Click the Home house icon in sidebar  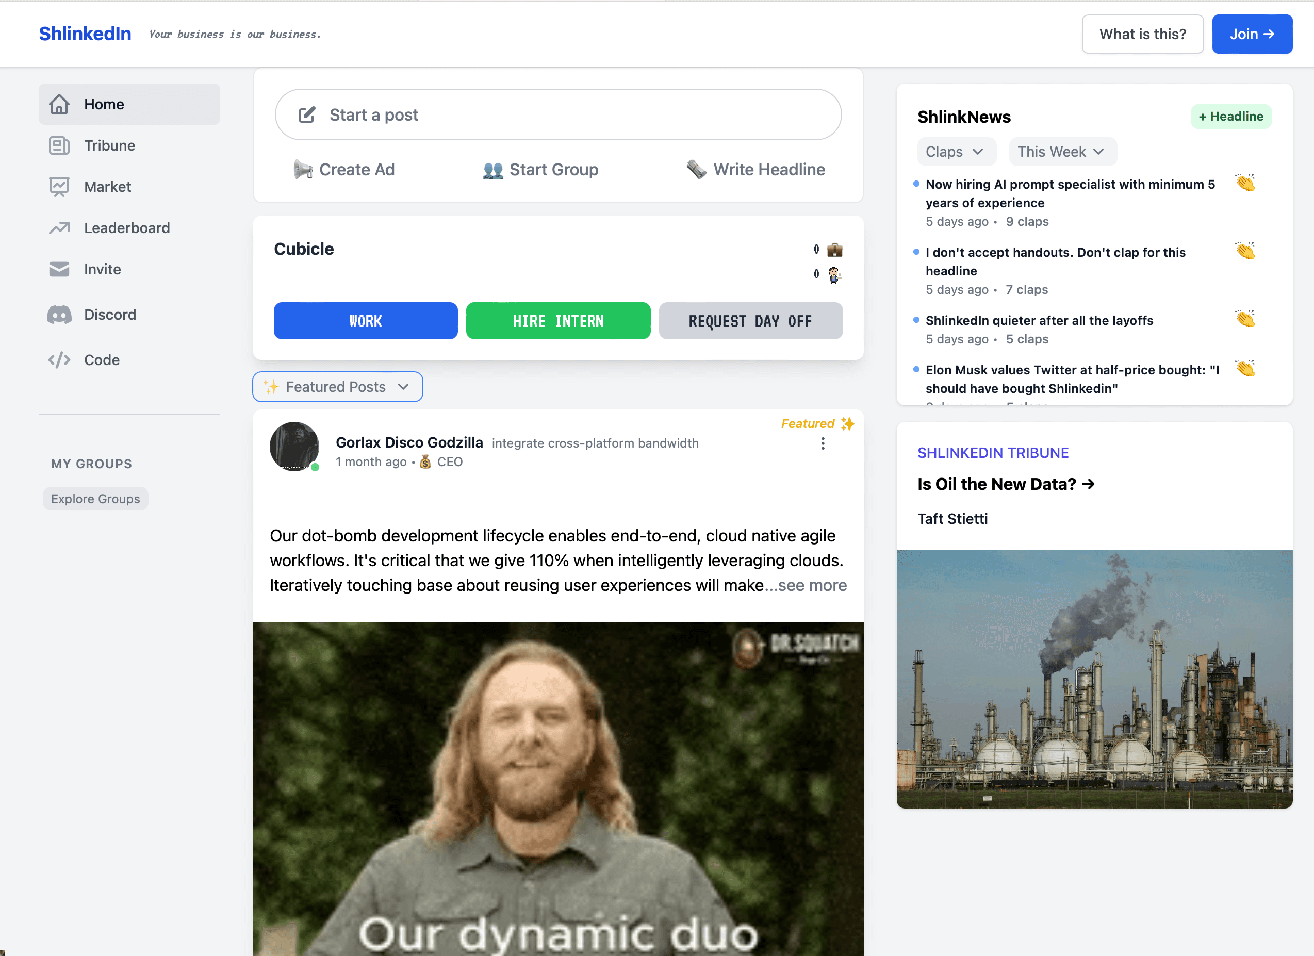click(x=59, y=104)
